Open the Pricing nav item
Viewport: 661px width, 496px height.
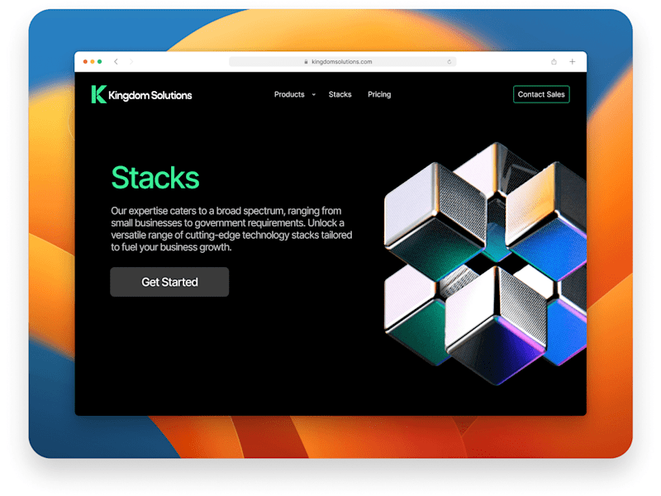pos(379,94)
